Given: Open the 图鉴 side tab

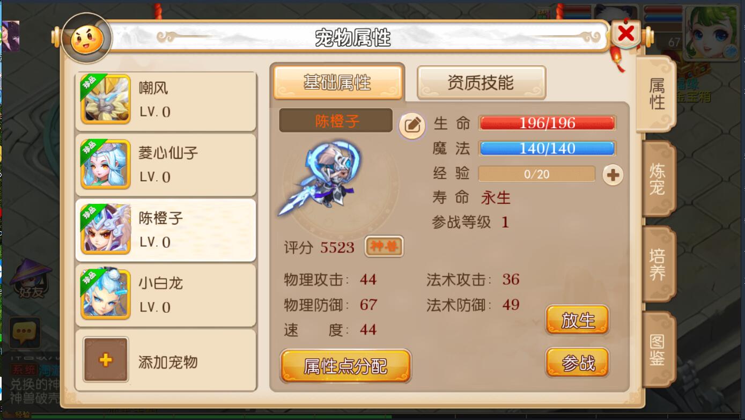Looking at the screenshot, I should (x=659, y=349).
